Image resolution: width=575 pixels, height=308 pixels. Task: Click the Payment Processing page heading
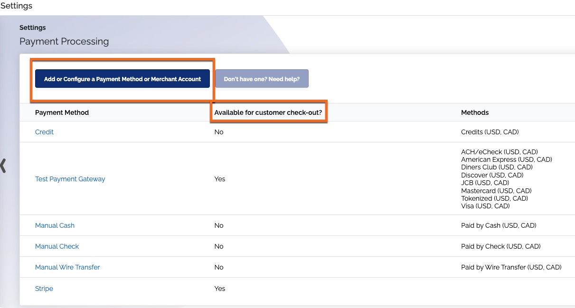(x=64, y=41)
